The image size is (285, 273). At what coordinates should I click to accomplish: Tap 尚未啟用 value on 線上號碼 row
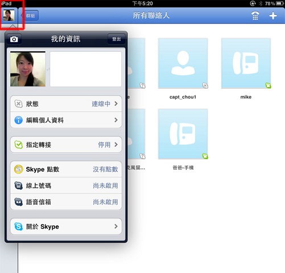click(105, 185)
